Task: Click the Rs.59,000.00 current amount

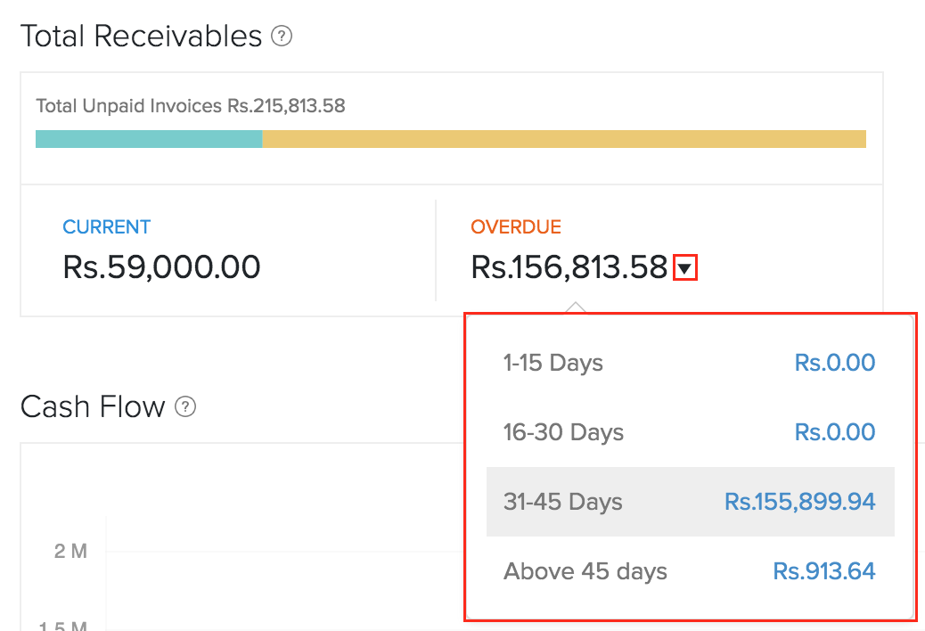Action: coord(161,266)
